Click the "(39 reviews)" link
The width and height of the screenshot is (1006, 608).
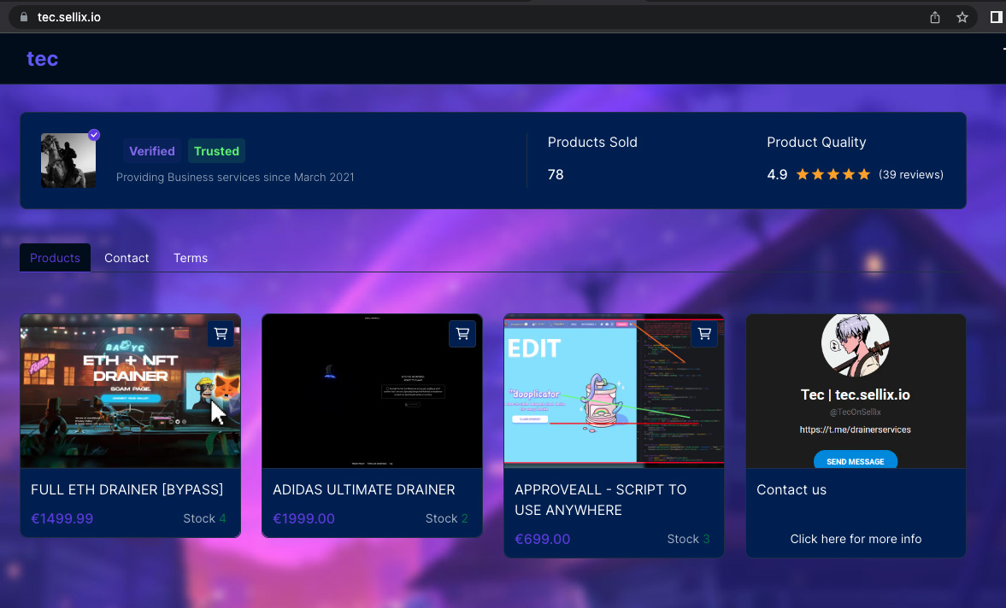point(911,174)
